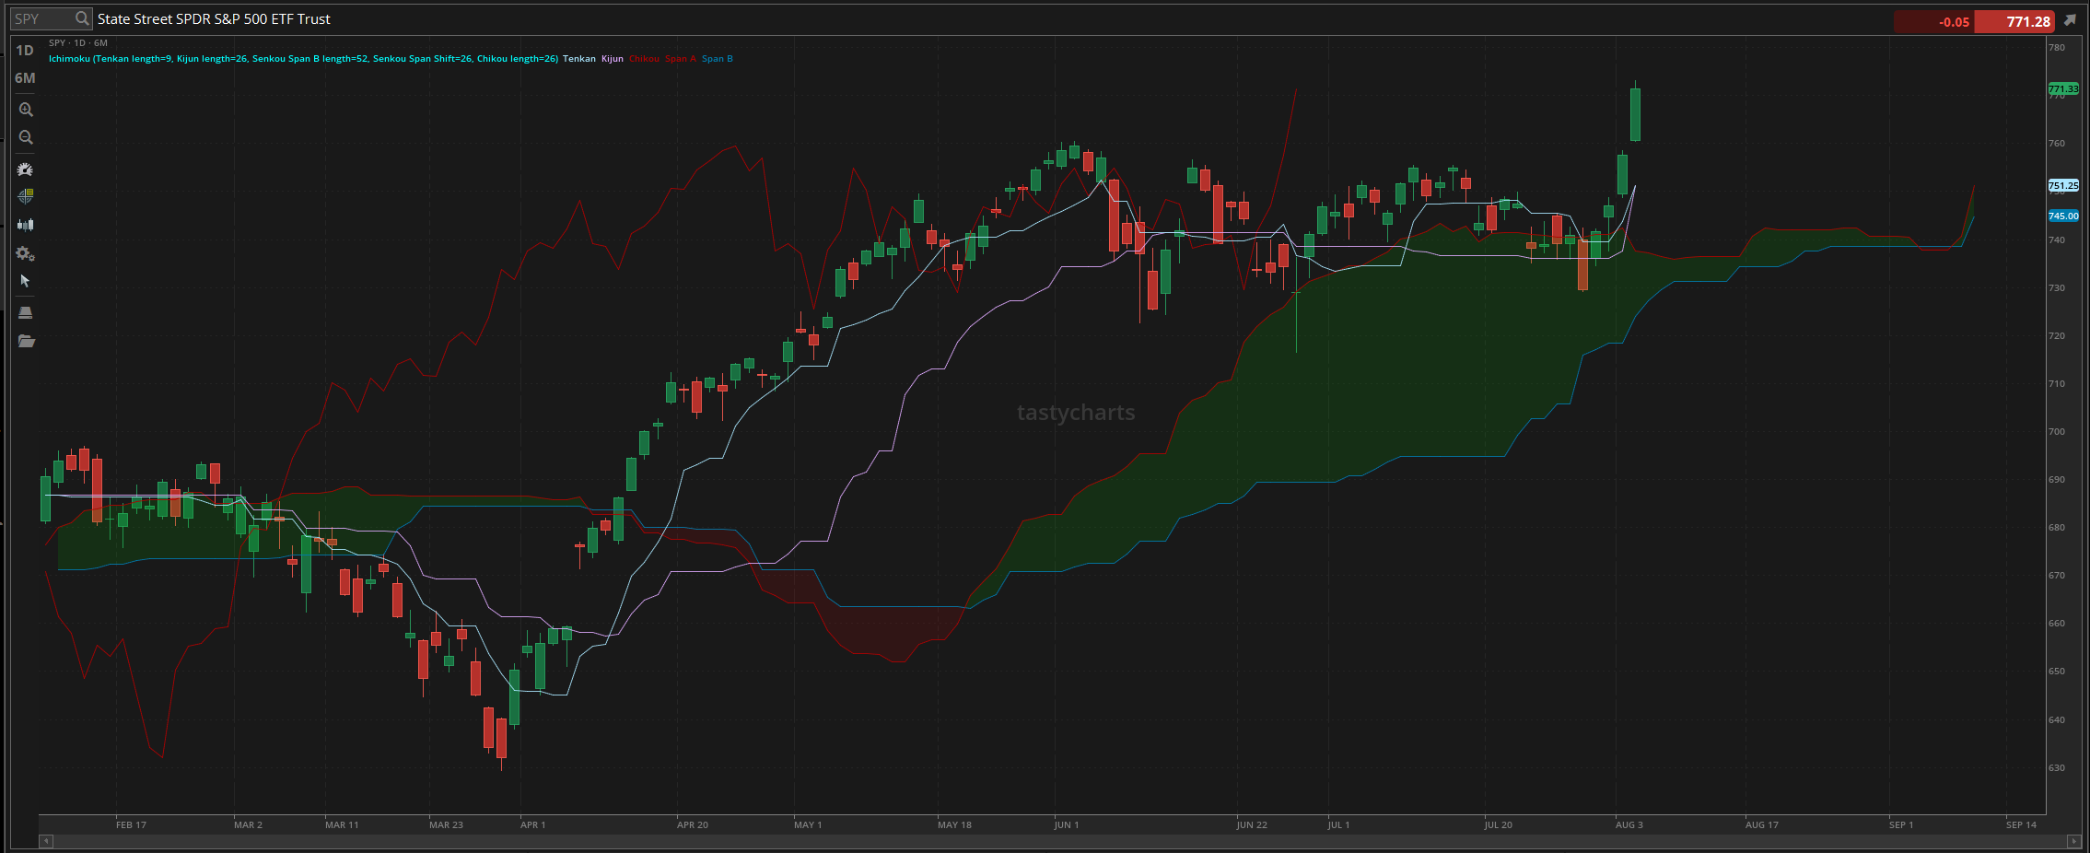Click the -0.05 price change badge
The image size is (2090, 853).
[x=1934, y=21]
